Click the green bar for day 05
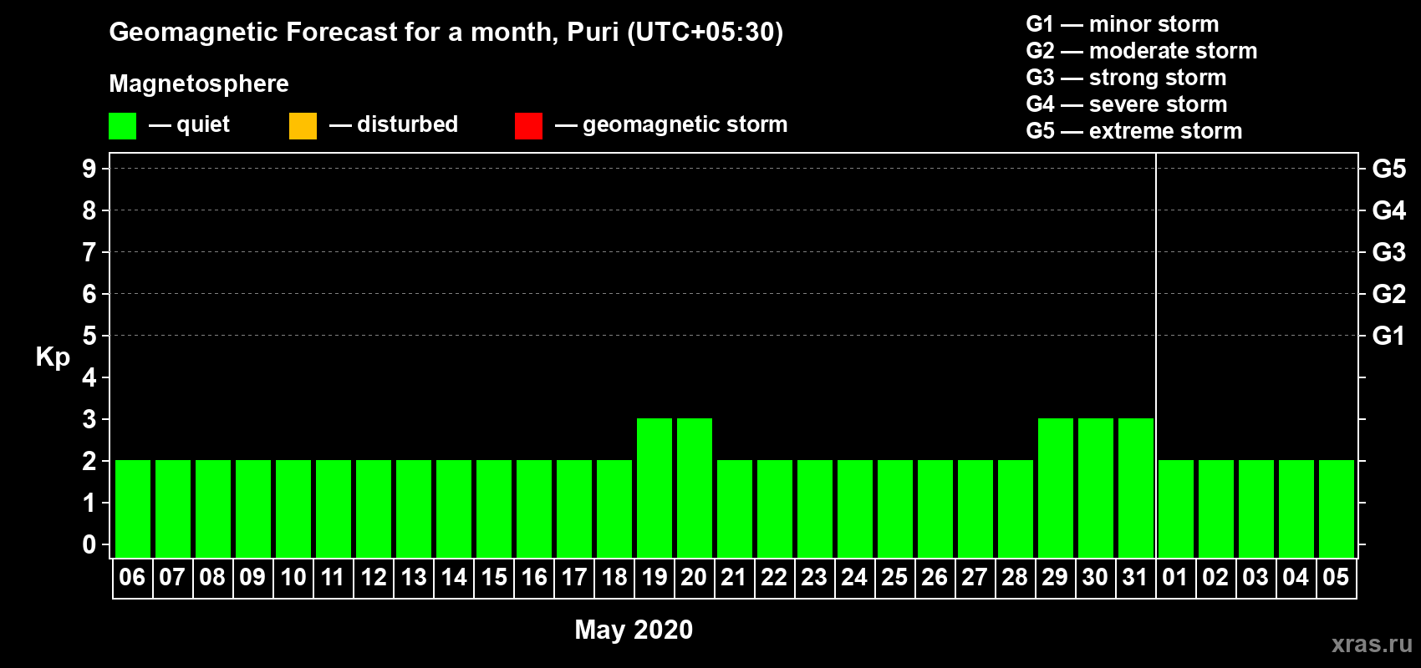Viewport: 1421px width, 668px height. tap(1337, 509)
